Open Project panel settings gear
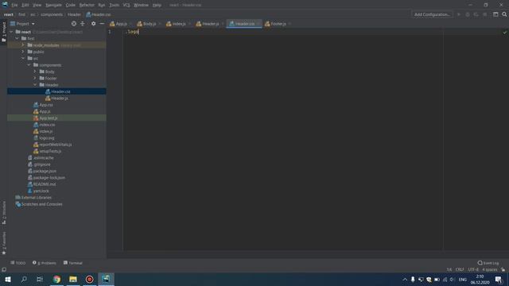The width and height of the screenshot is (509, 286). [x=94, y=24]
